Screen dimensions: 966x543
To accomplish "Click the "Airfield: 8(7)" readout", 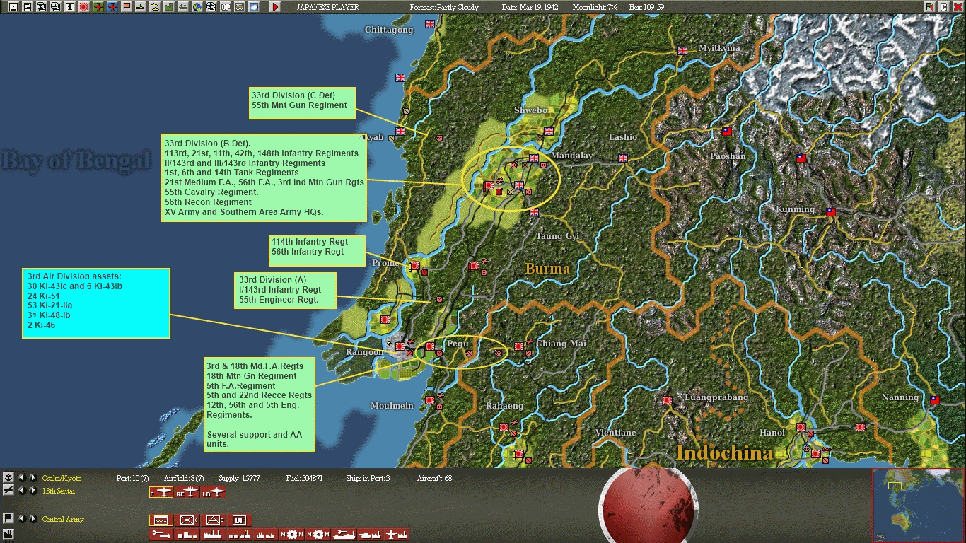I will 184,479.
